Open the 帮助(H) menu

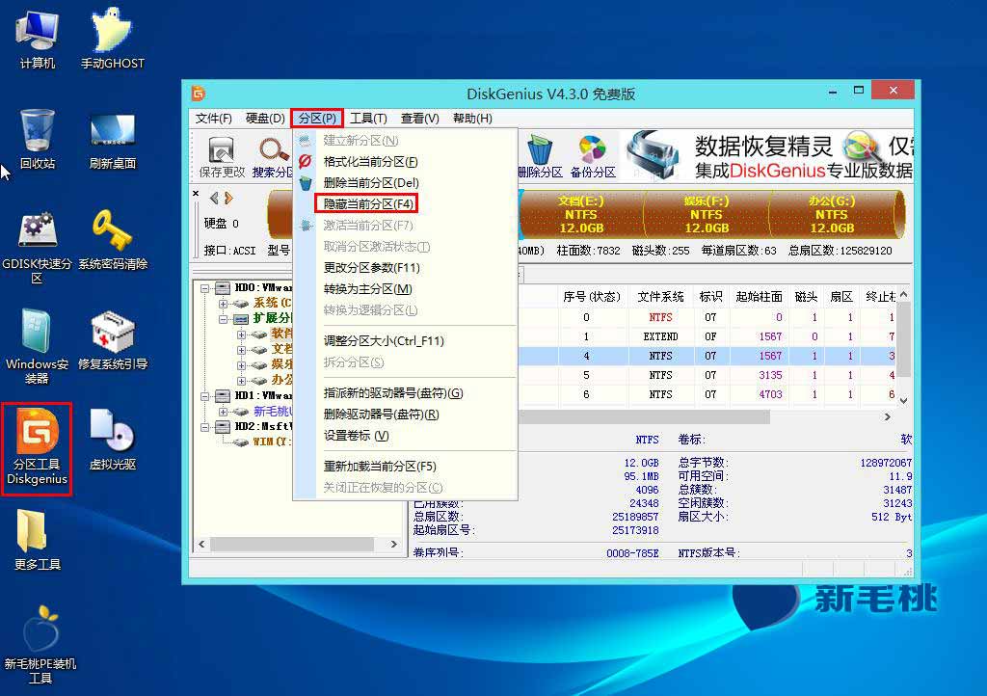pos(472,119)
